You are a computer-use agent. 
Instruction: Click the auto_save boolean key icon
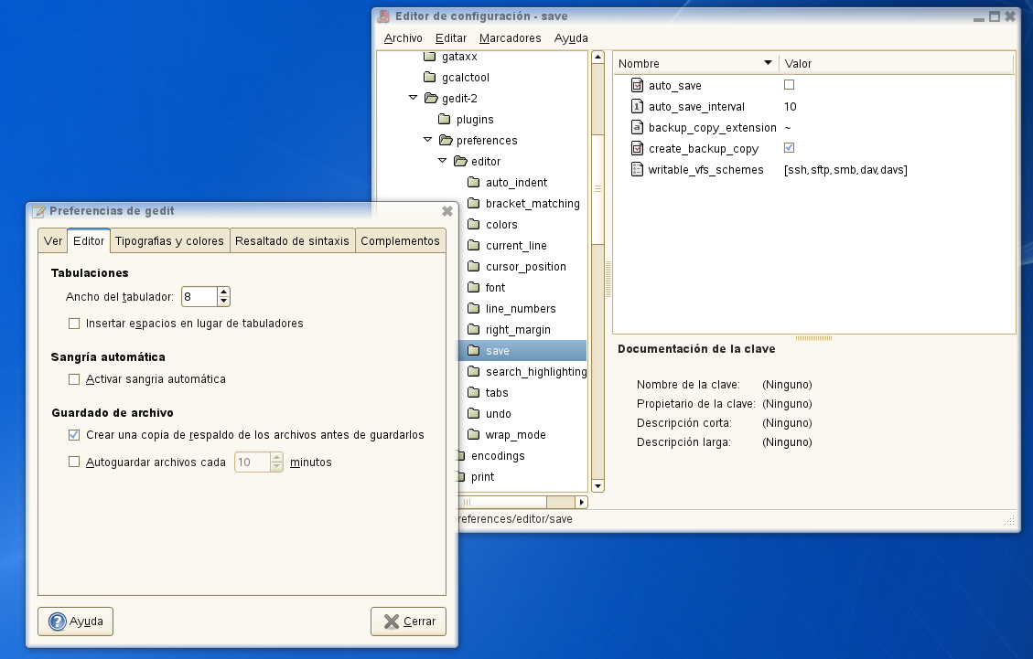pyautogui.click(x=638, y=85)
